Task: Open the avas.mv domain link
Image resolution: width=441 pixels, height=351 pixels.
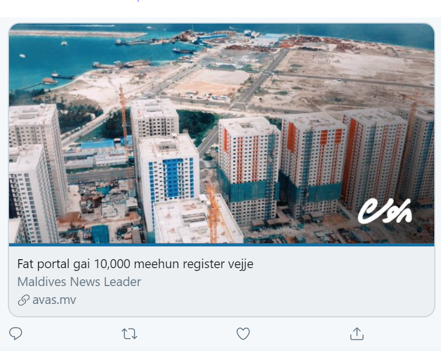Action: tap(54, 300)
